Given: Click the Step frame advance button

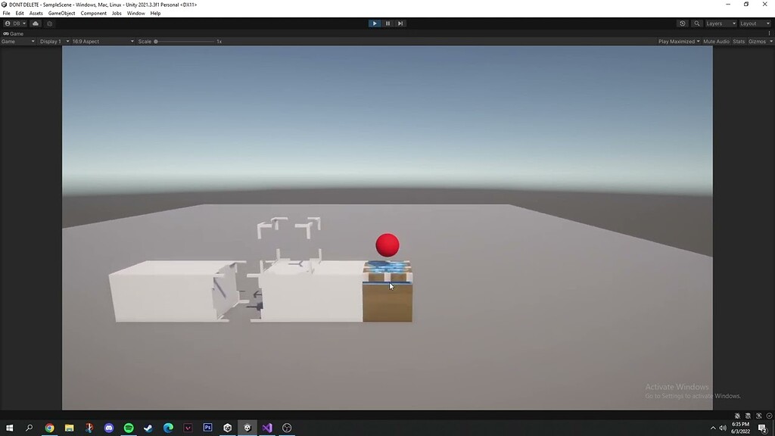Looking at the screenshot, I should pos(400,23).
